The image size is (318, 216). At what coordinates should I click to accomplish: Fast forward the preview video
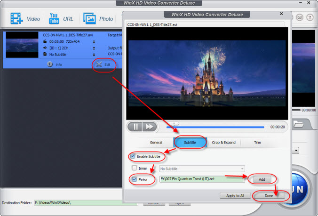pyautogui.click(x=150, y=127)
